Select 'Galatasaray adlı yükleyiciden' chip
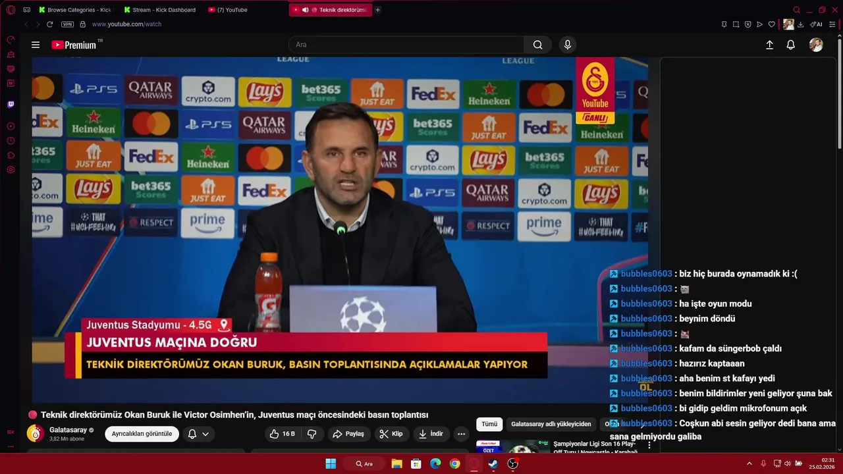Image resolution: width=843 pixels, height=474 pixels. click(551, 425)
